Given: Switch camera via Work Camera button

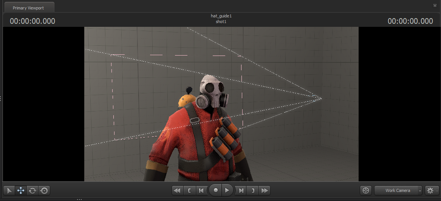Looking at the screenshot, I should coord(398,190).
